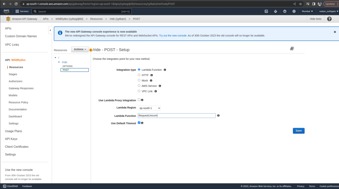Select OPTIONS method in resource tree
This screenshot has width=339, height=189.
click(x=68, y=66)
